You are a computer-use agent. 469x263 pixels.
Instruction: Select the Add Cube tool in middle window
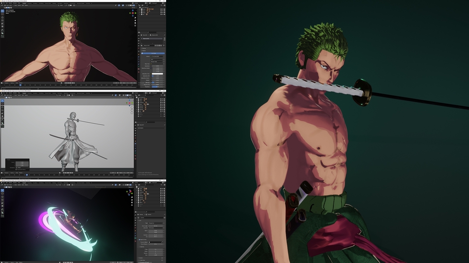coord(2,127)
